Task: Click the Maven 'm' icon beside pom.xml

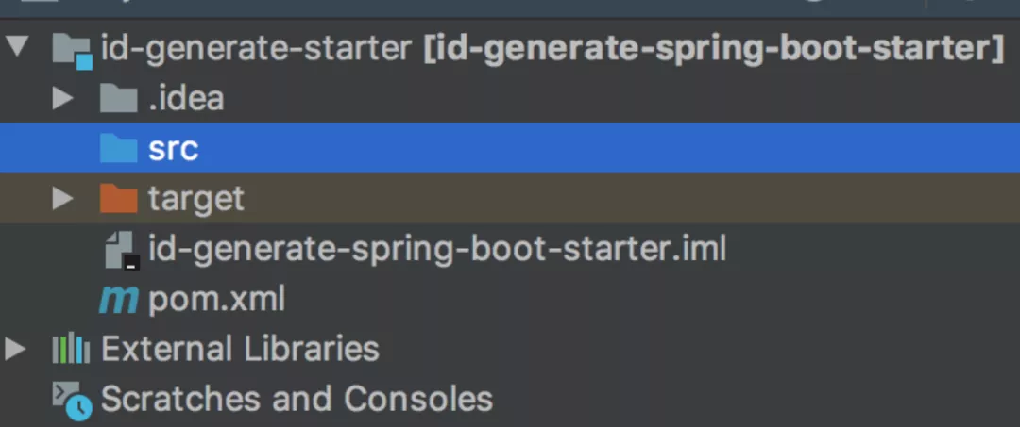Action: pyautogui.click(x=119, y=301)
